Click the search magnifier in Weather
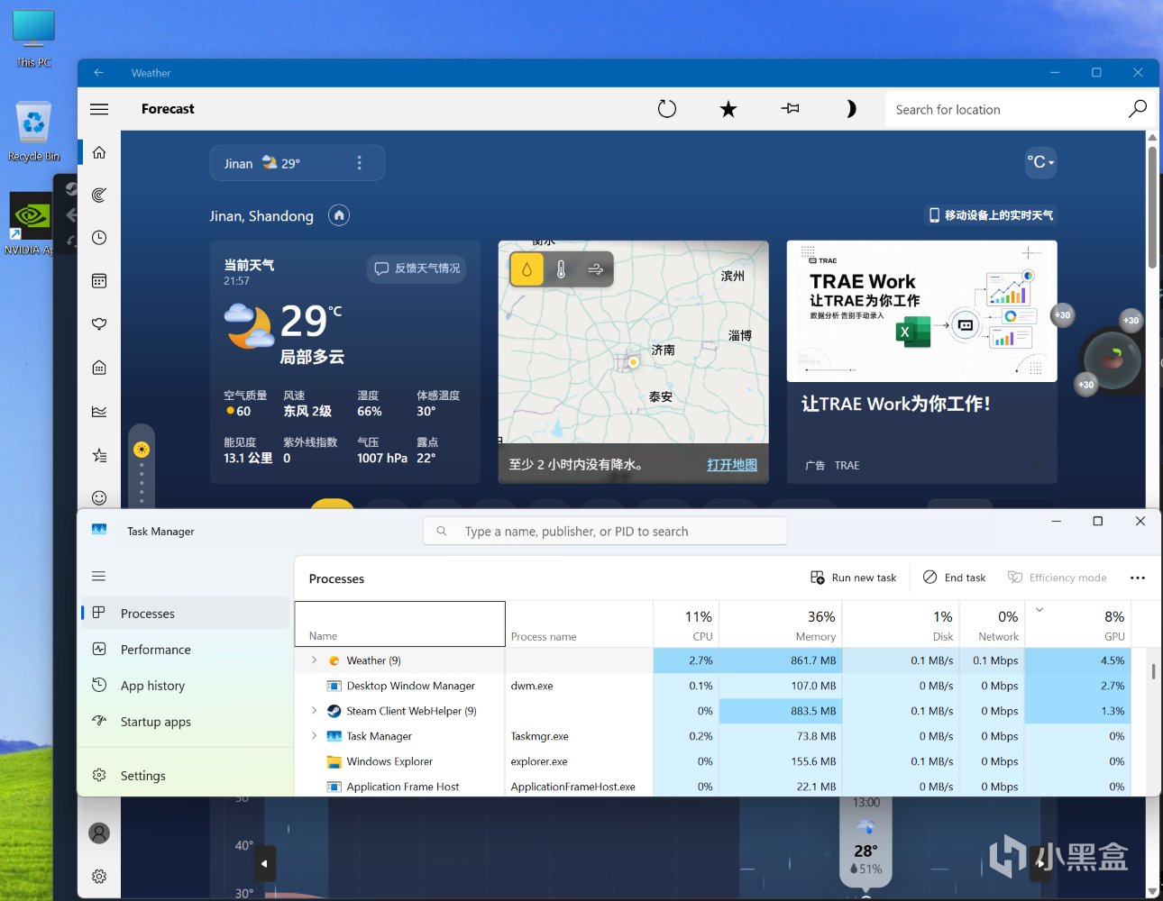Screen dimensions: 1163x901 pyautogui.click(x=1138, y=109)
